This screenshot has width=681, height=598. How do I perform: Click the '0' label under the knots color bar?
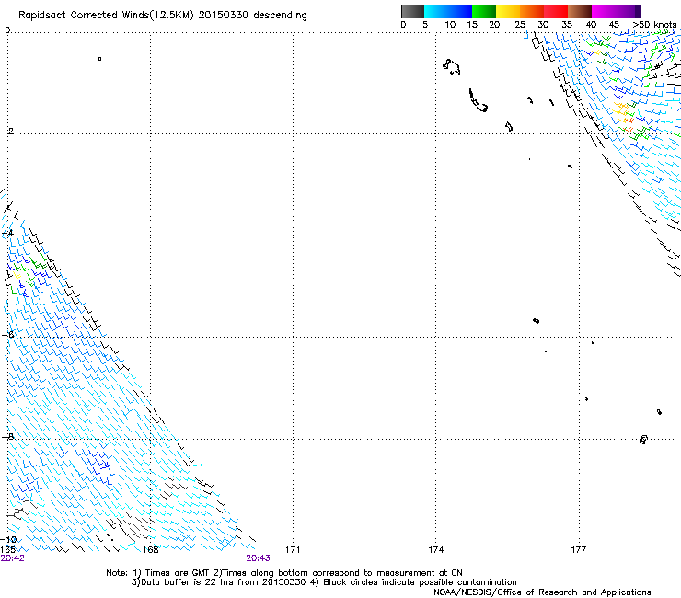[x=403, y=25]
